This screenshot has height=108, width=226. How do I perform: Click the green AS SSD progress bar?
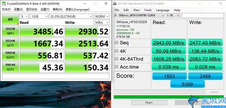(169, 97)
